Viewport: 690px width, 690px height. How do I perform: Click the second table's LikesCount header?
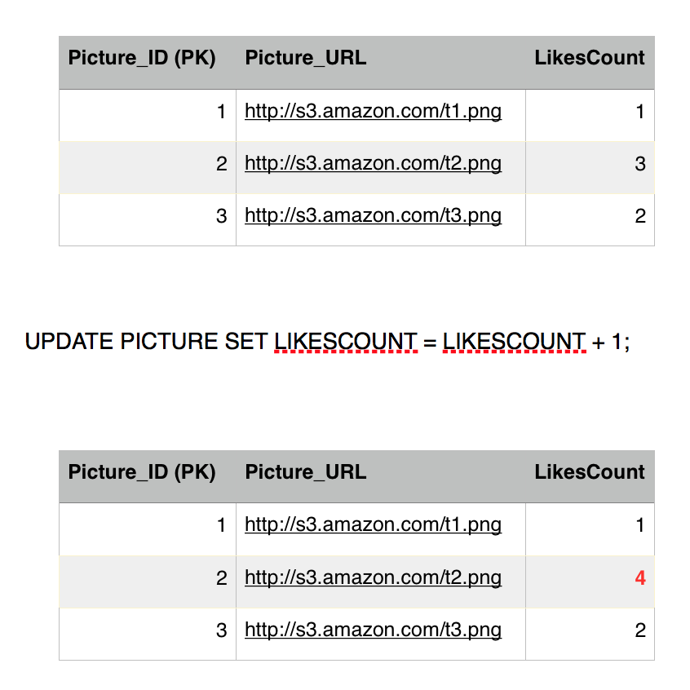pyautogui.click(x=590, y=472)
